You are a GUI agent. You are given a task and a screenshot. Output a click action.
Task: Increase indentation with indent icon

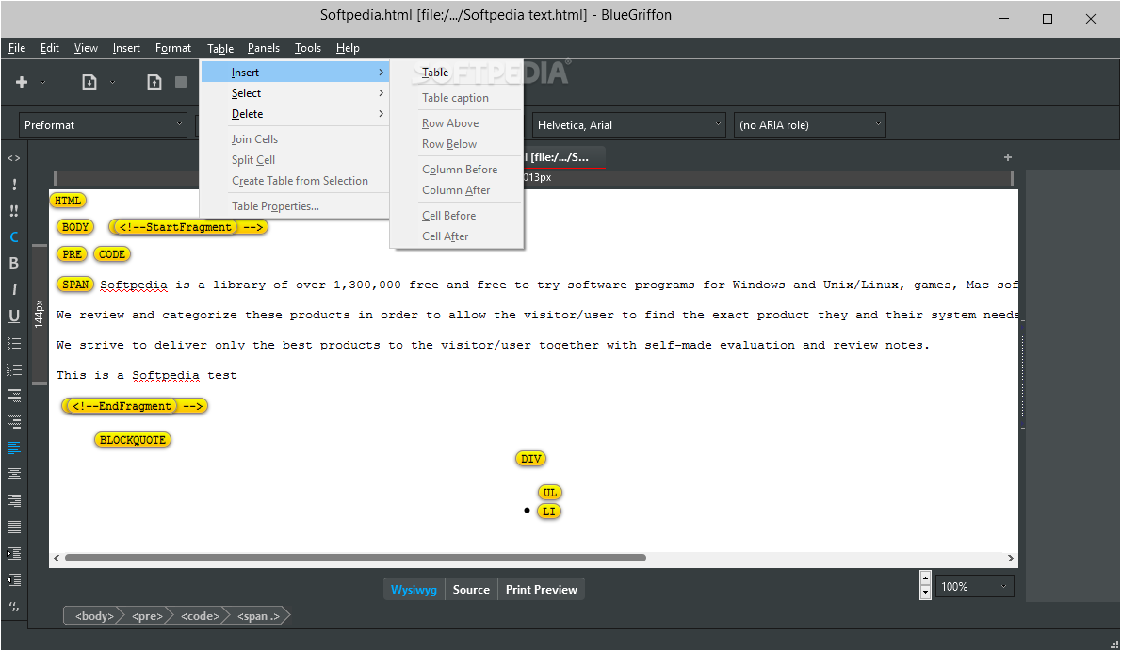(x=13, y=554)
